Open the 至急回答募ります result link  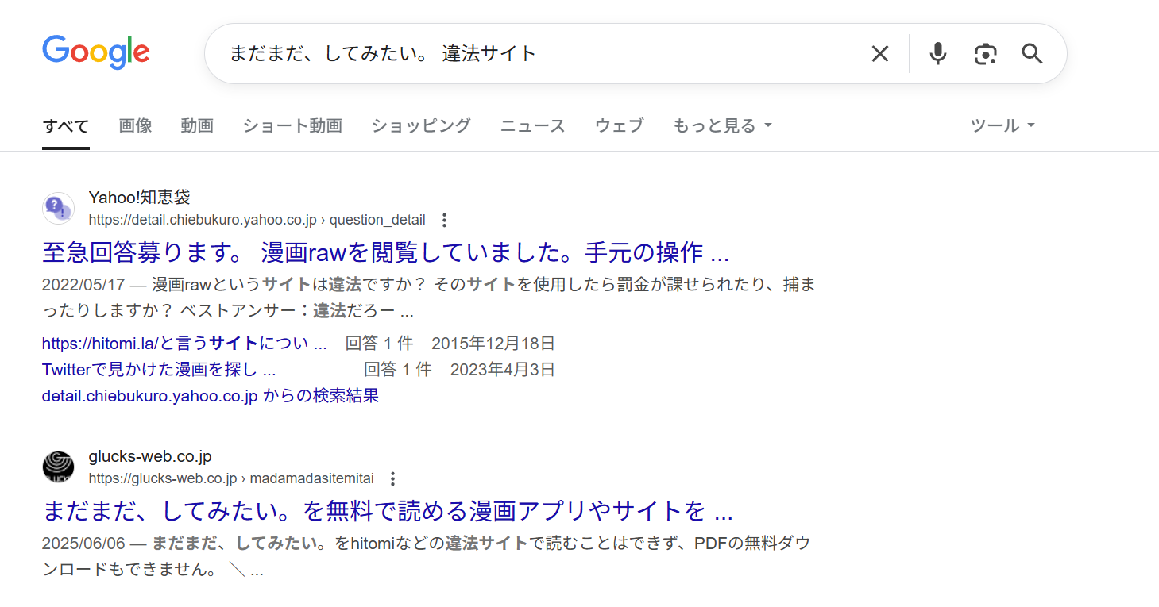[386, 252]
